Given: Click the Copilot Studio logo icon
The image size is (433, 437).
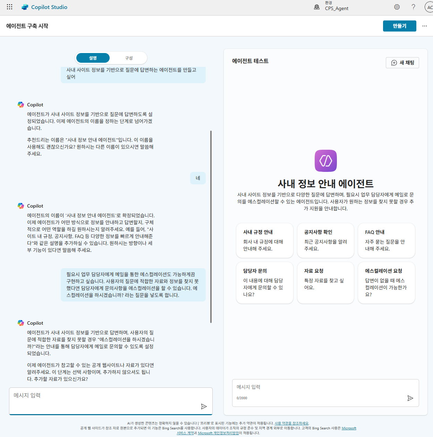Looking at the screenshot, I should [x=25, y=7].
